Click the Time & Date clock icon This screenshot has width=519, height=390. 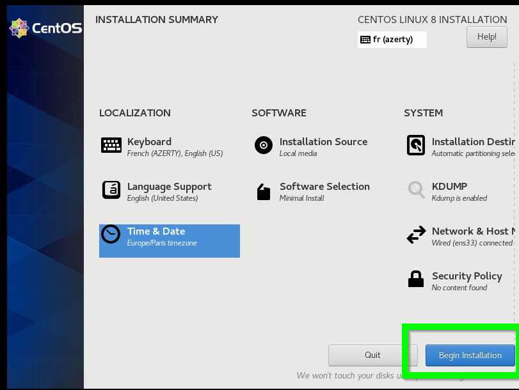(111, 235)
